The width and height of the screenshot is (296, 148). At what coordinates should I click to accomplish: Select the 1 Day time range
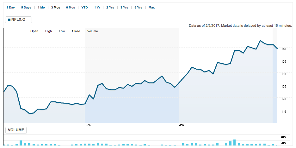10,7
